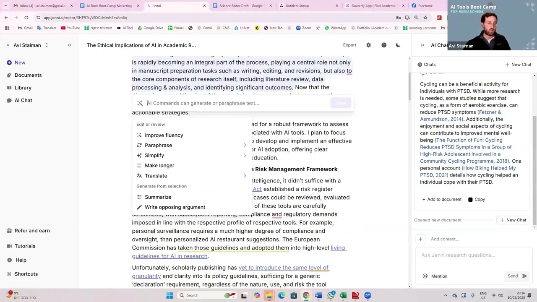537x302 pixels.
Task: Open Refer and earn
Action: [x=28, y=231]
